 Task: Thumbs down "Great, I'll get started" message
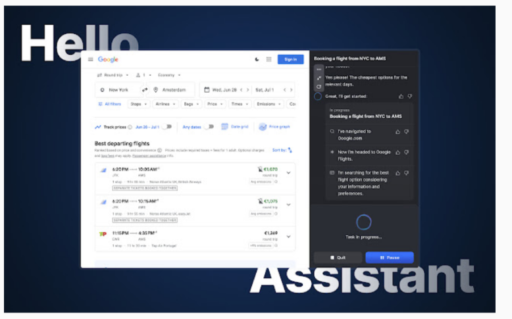(x=410, y=96)
